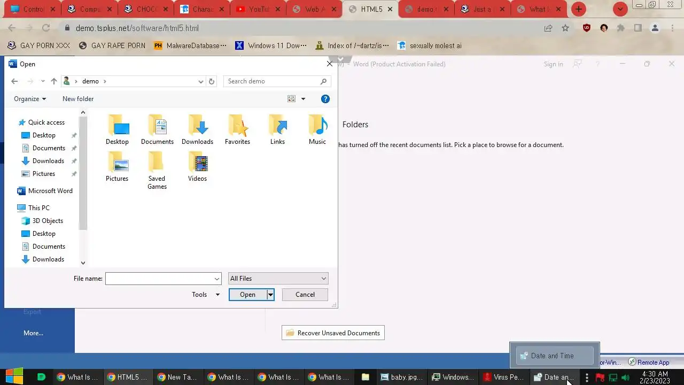Open the MalwareDatabase bookmark
684x385 pixels.
click(190, 46)
